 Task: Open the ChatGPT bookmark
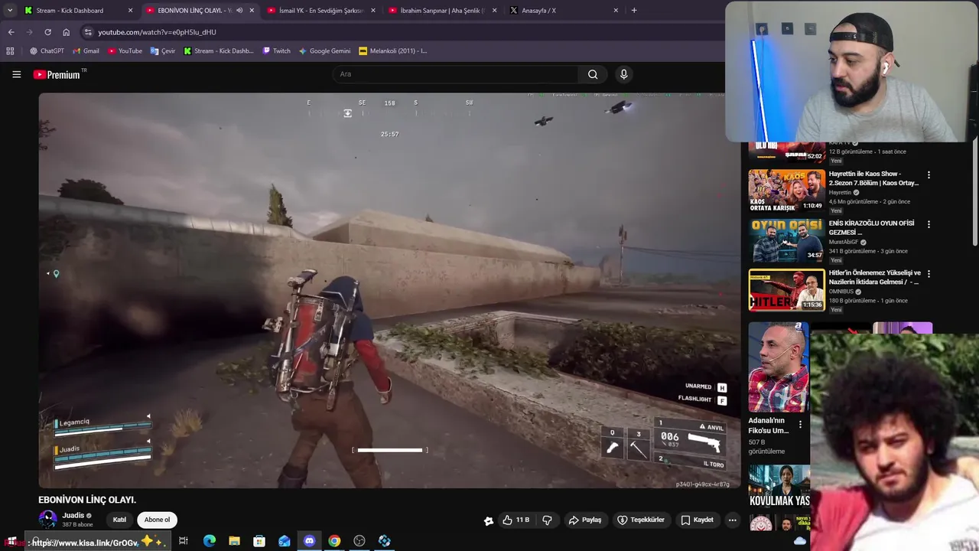[x=47, y=51]
